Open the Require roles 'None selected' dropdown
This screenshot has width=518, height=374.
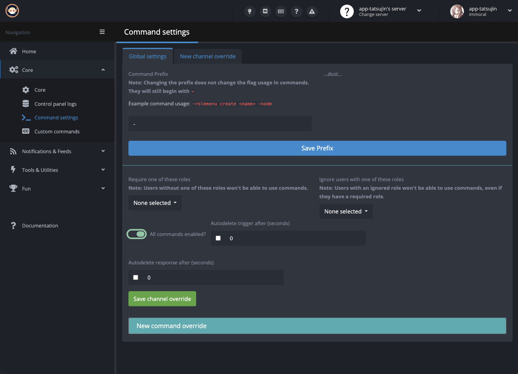coord(155,203)
